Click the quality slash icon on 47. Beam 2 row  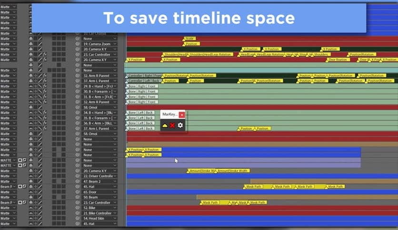tap(40, 182)
